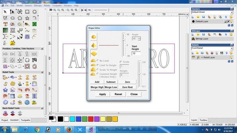Image resolution: width=237 pixels, height=133 pixels.
Task: Click the Zoom In toolbar icon
Action: pos(55,10)
